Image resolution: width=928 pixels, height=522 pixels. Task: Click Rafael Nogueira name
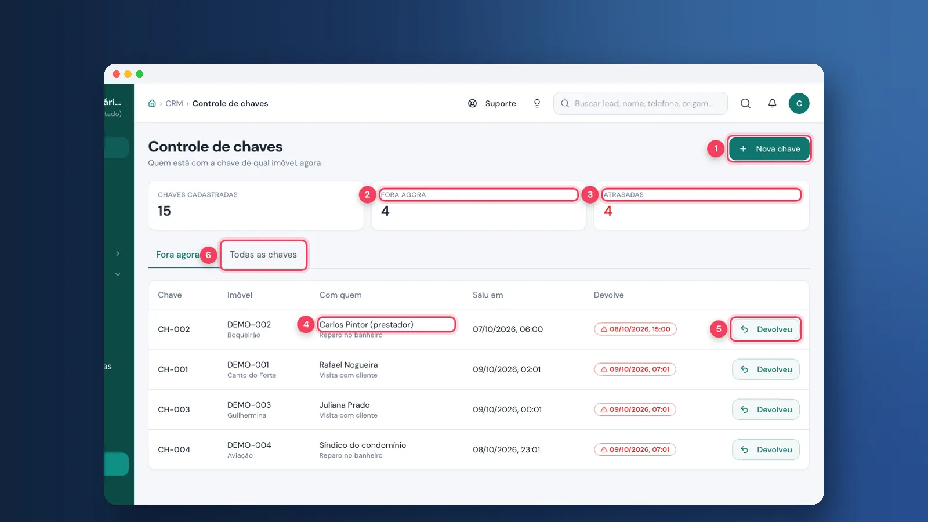click(x=348, y=365)
